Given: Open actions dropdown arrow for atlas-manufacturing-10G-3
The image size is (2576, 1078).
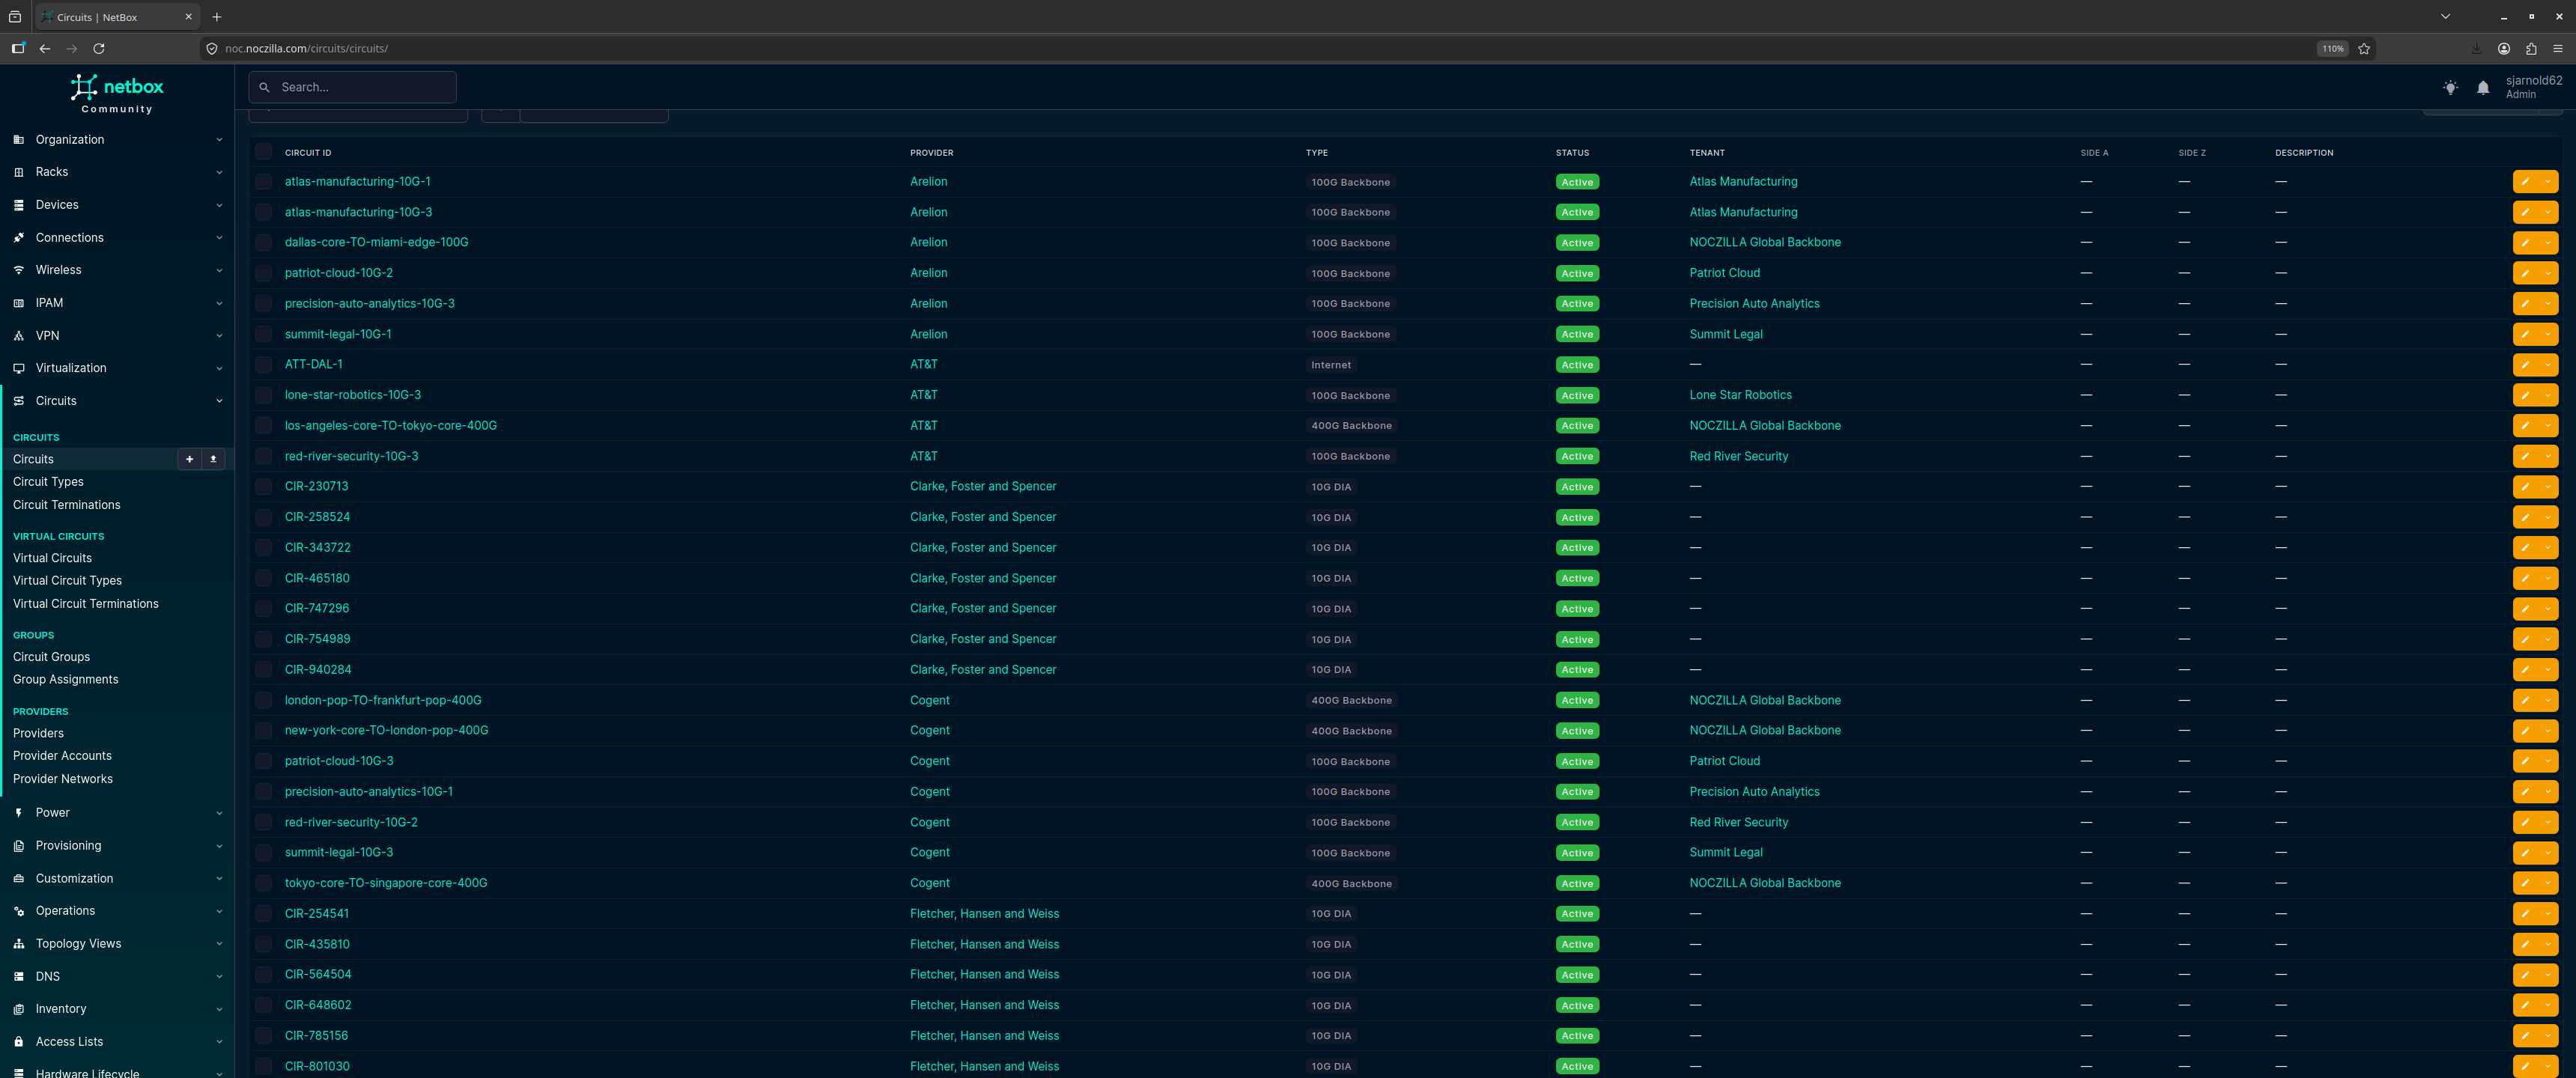Looking at the screenshot, I should [2547, 212].
